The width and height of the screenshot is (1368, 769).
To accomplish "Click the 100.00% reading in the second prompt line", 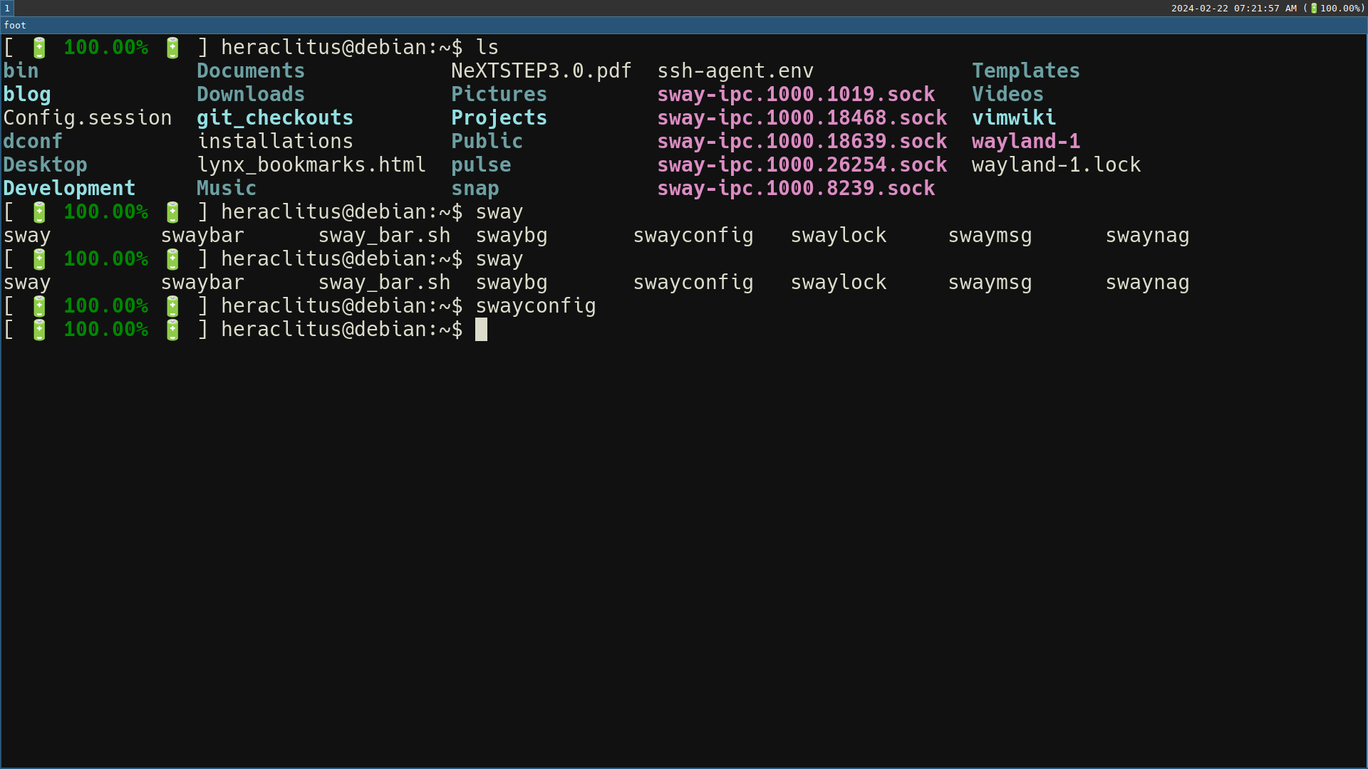I will tap(105, 211).
